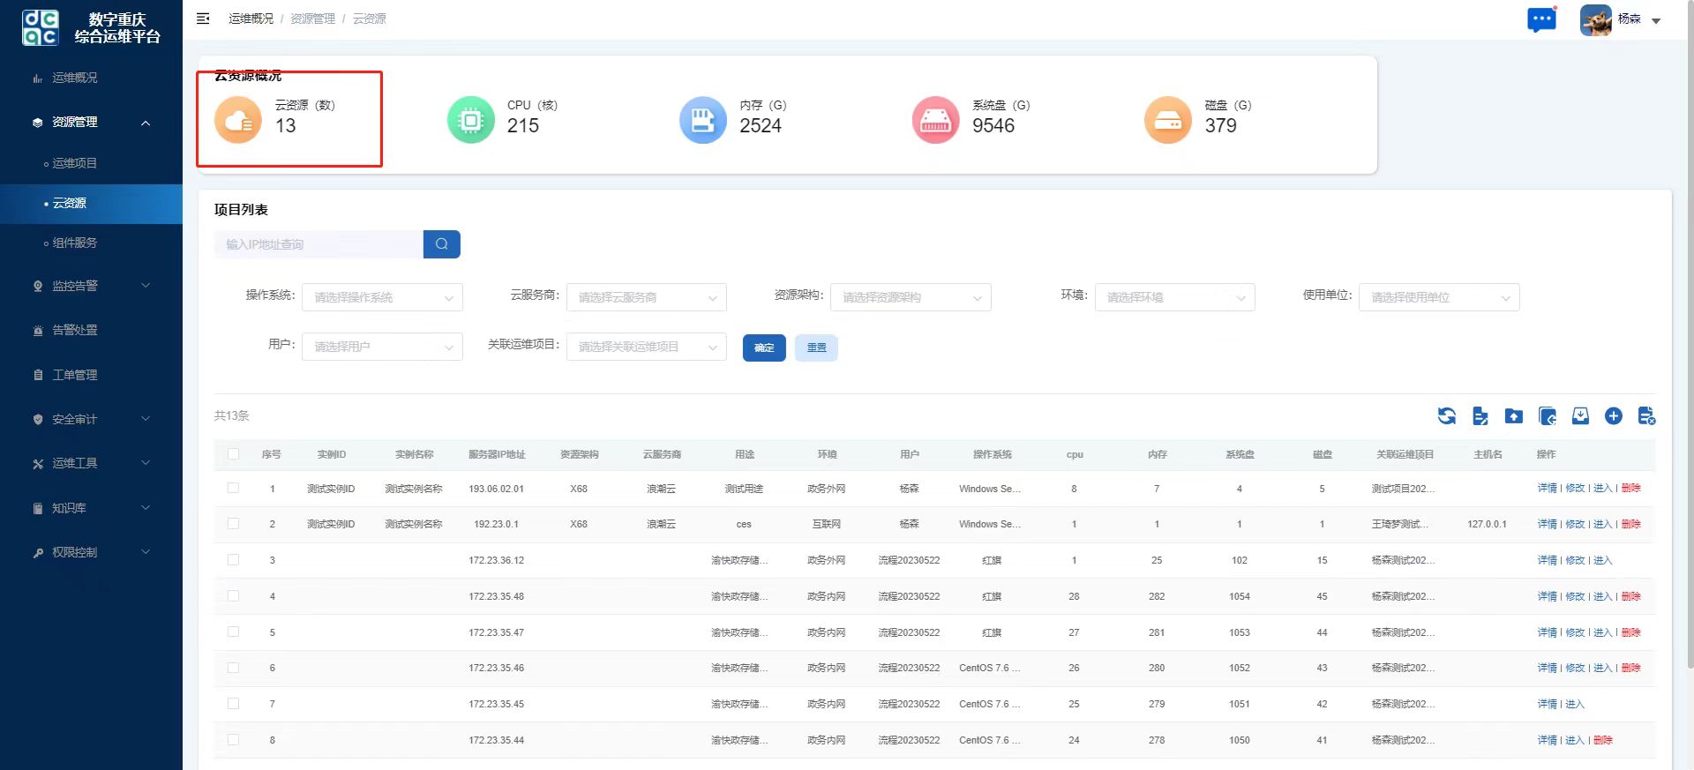Click the document edit toolbar icon
The width and height of the screenshot is (1694, 770).
coord(1480,415)
